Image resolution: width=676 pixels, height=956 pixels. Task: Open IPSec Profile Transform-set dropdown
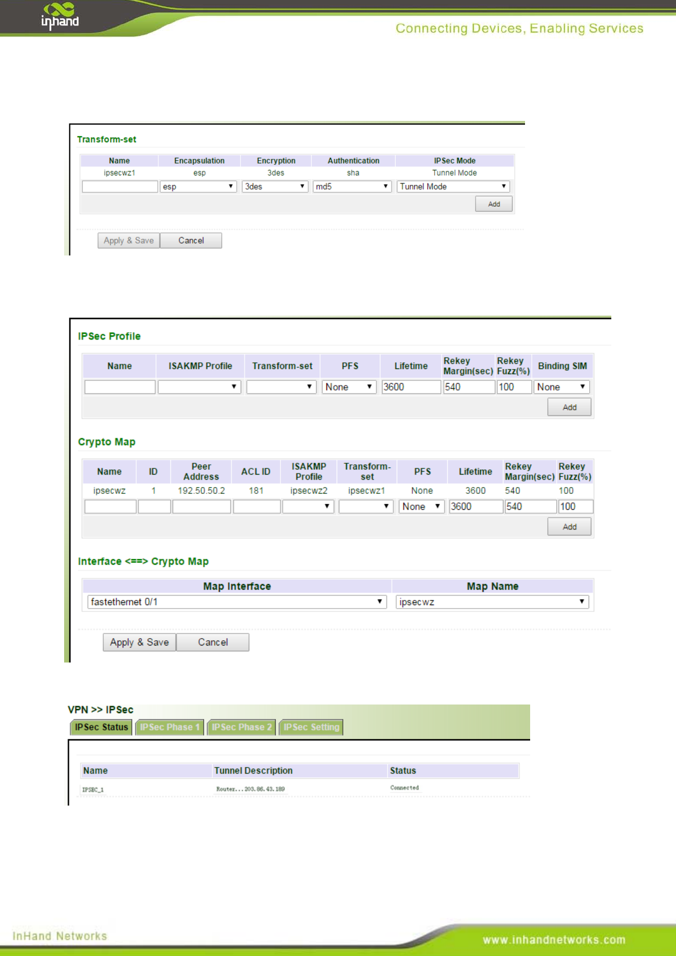pos(281,387)
